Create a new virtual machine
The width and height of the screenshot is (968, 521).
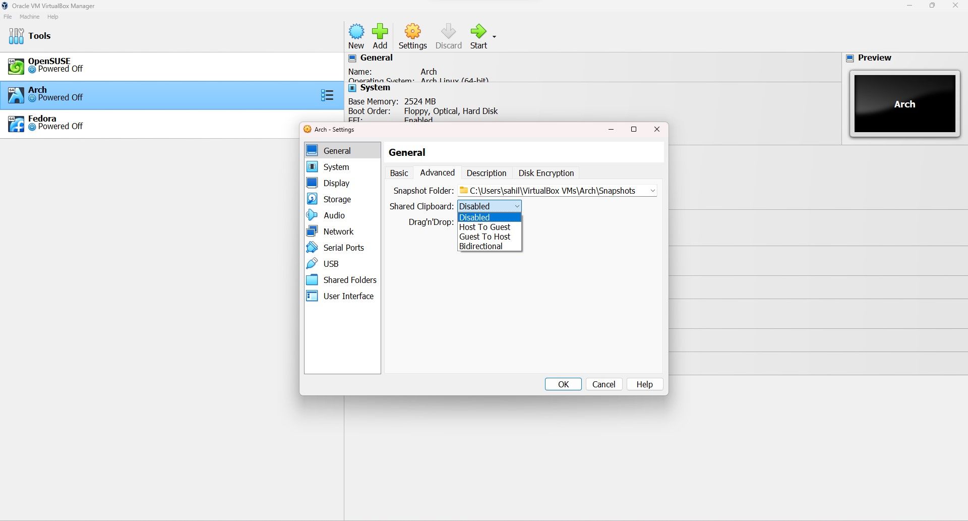pyautogui.click(x=356, y=35)
